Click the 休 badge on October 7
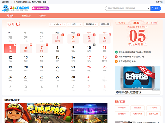 point(47,45)
